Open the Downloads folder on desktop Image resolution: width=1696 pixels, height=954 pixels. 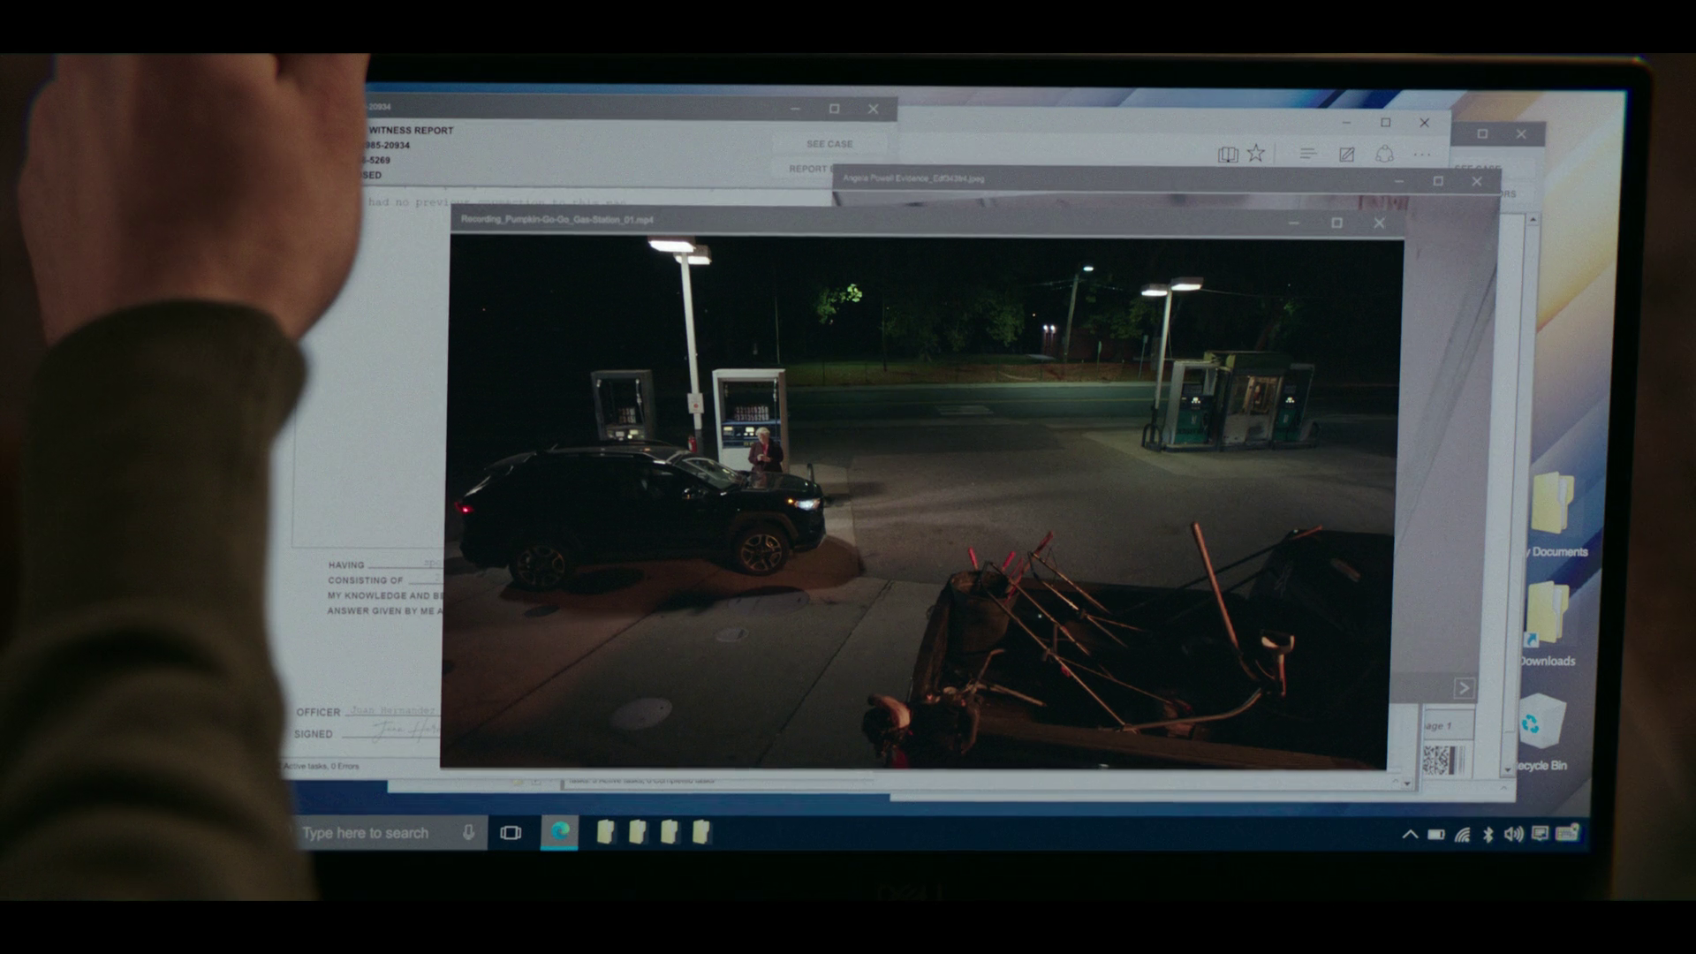point(1546,623)
